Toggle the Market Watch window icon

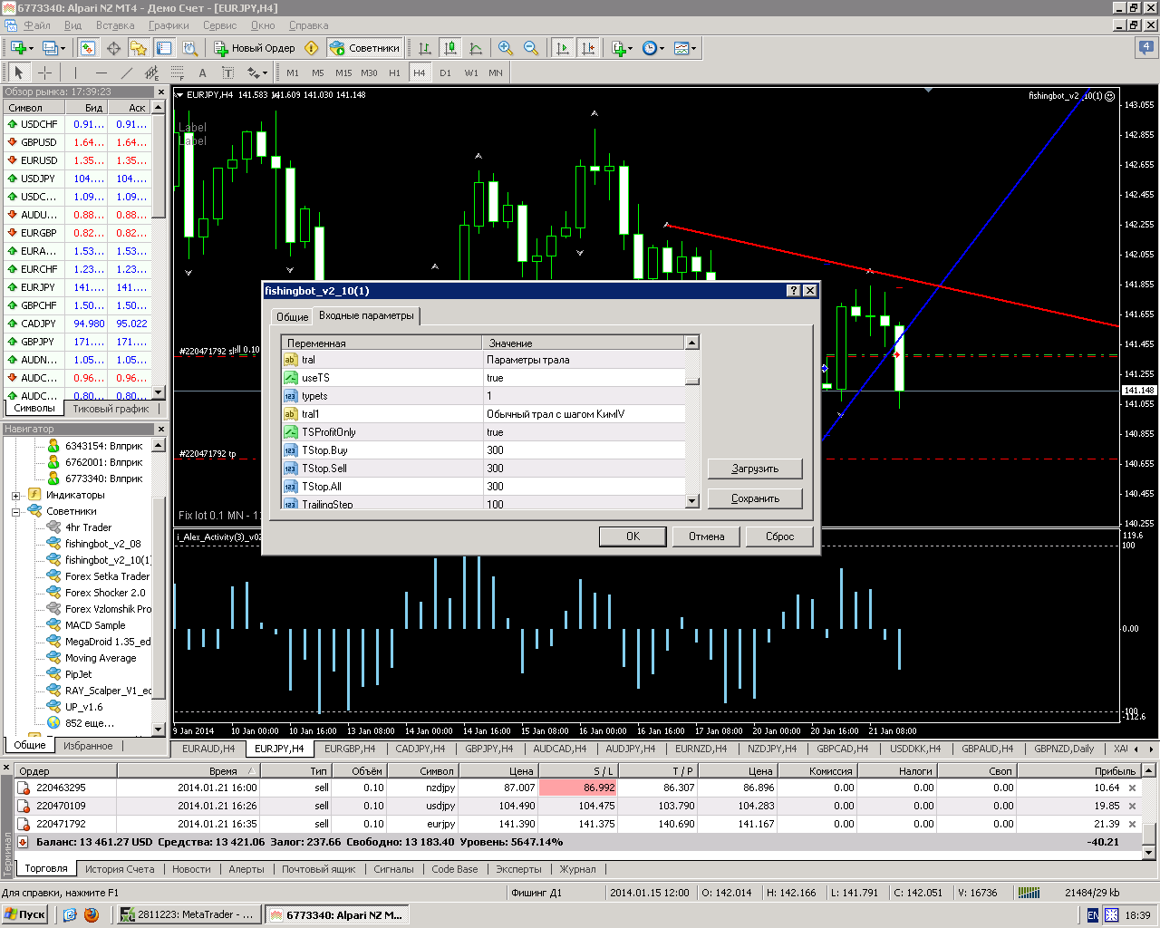coord(88,48)
